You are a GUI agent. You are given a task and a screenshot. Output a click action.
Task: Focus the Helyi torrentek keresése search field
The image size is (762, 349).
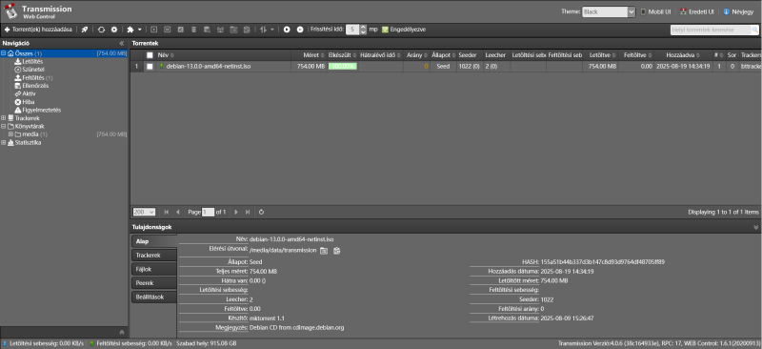[x=711, y=31]
